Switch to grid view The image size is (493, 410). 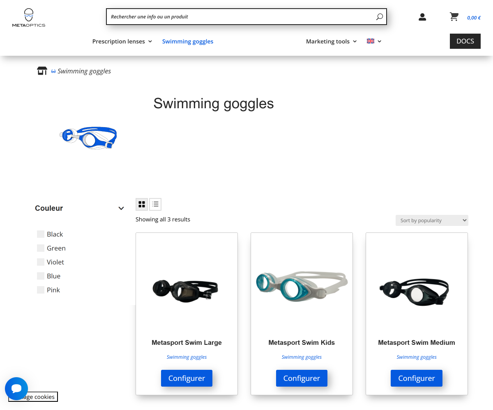(142, 204)
